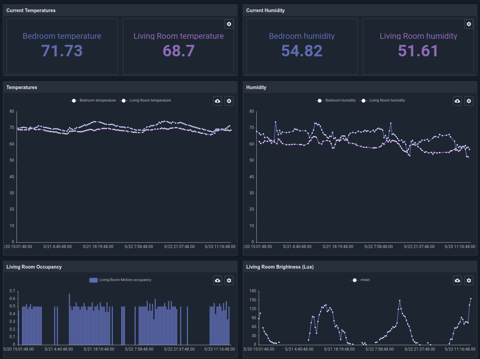Click the Living Room Motion occupancy legend swatch
The width and height of the screenshot is (480, 359).
click(x=93, y=280)
